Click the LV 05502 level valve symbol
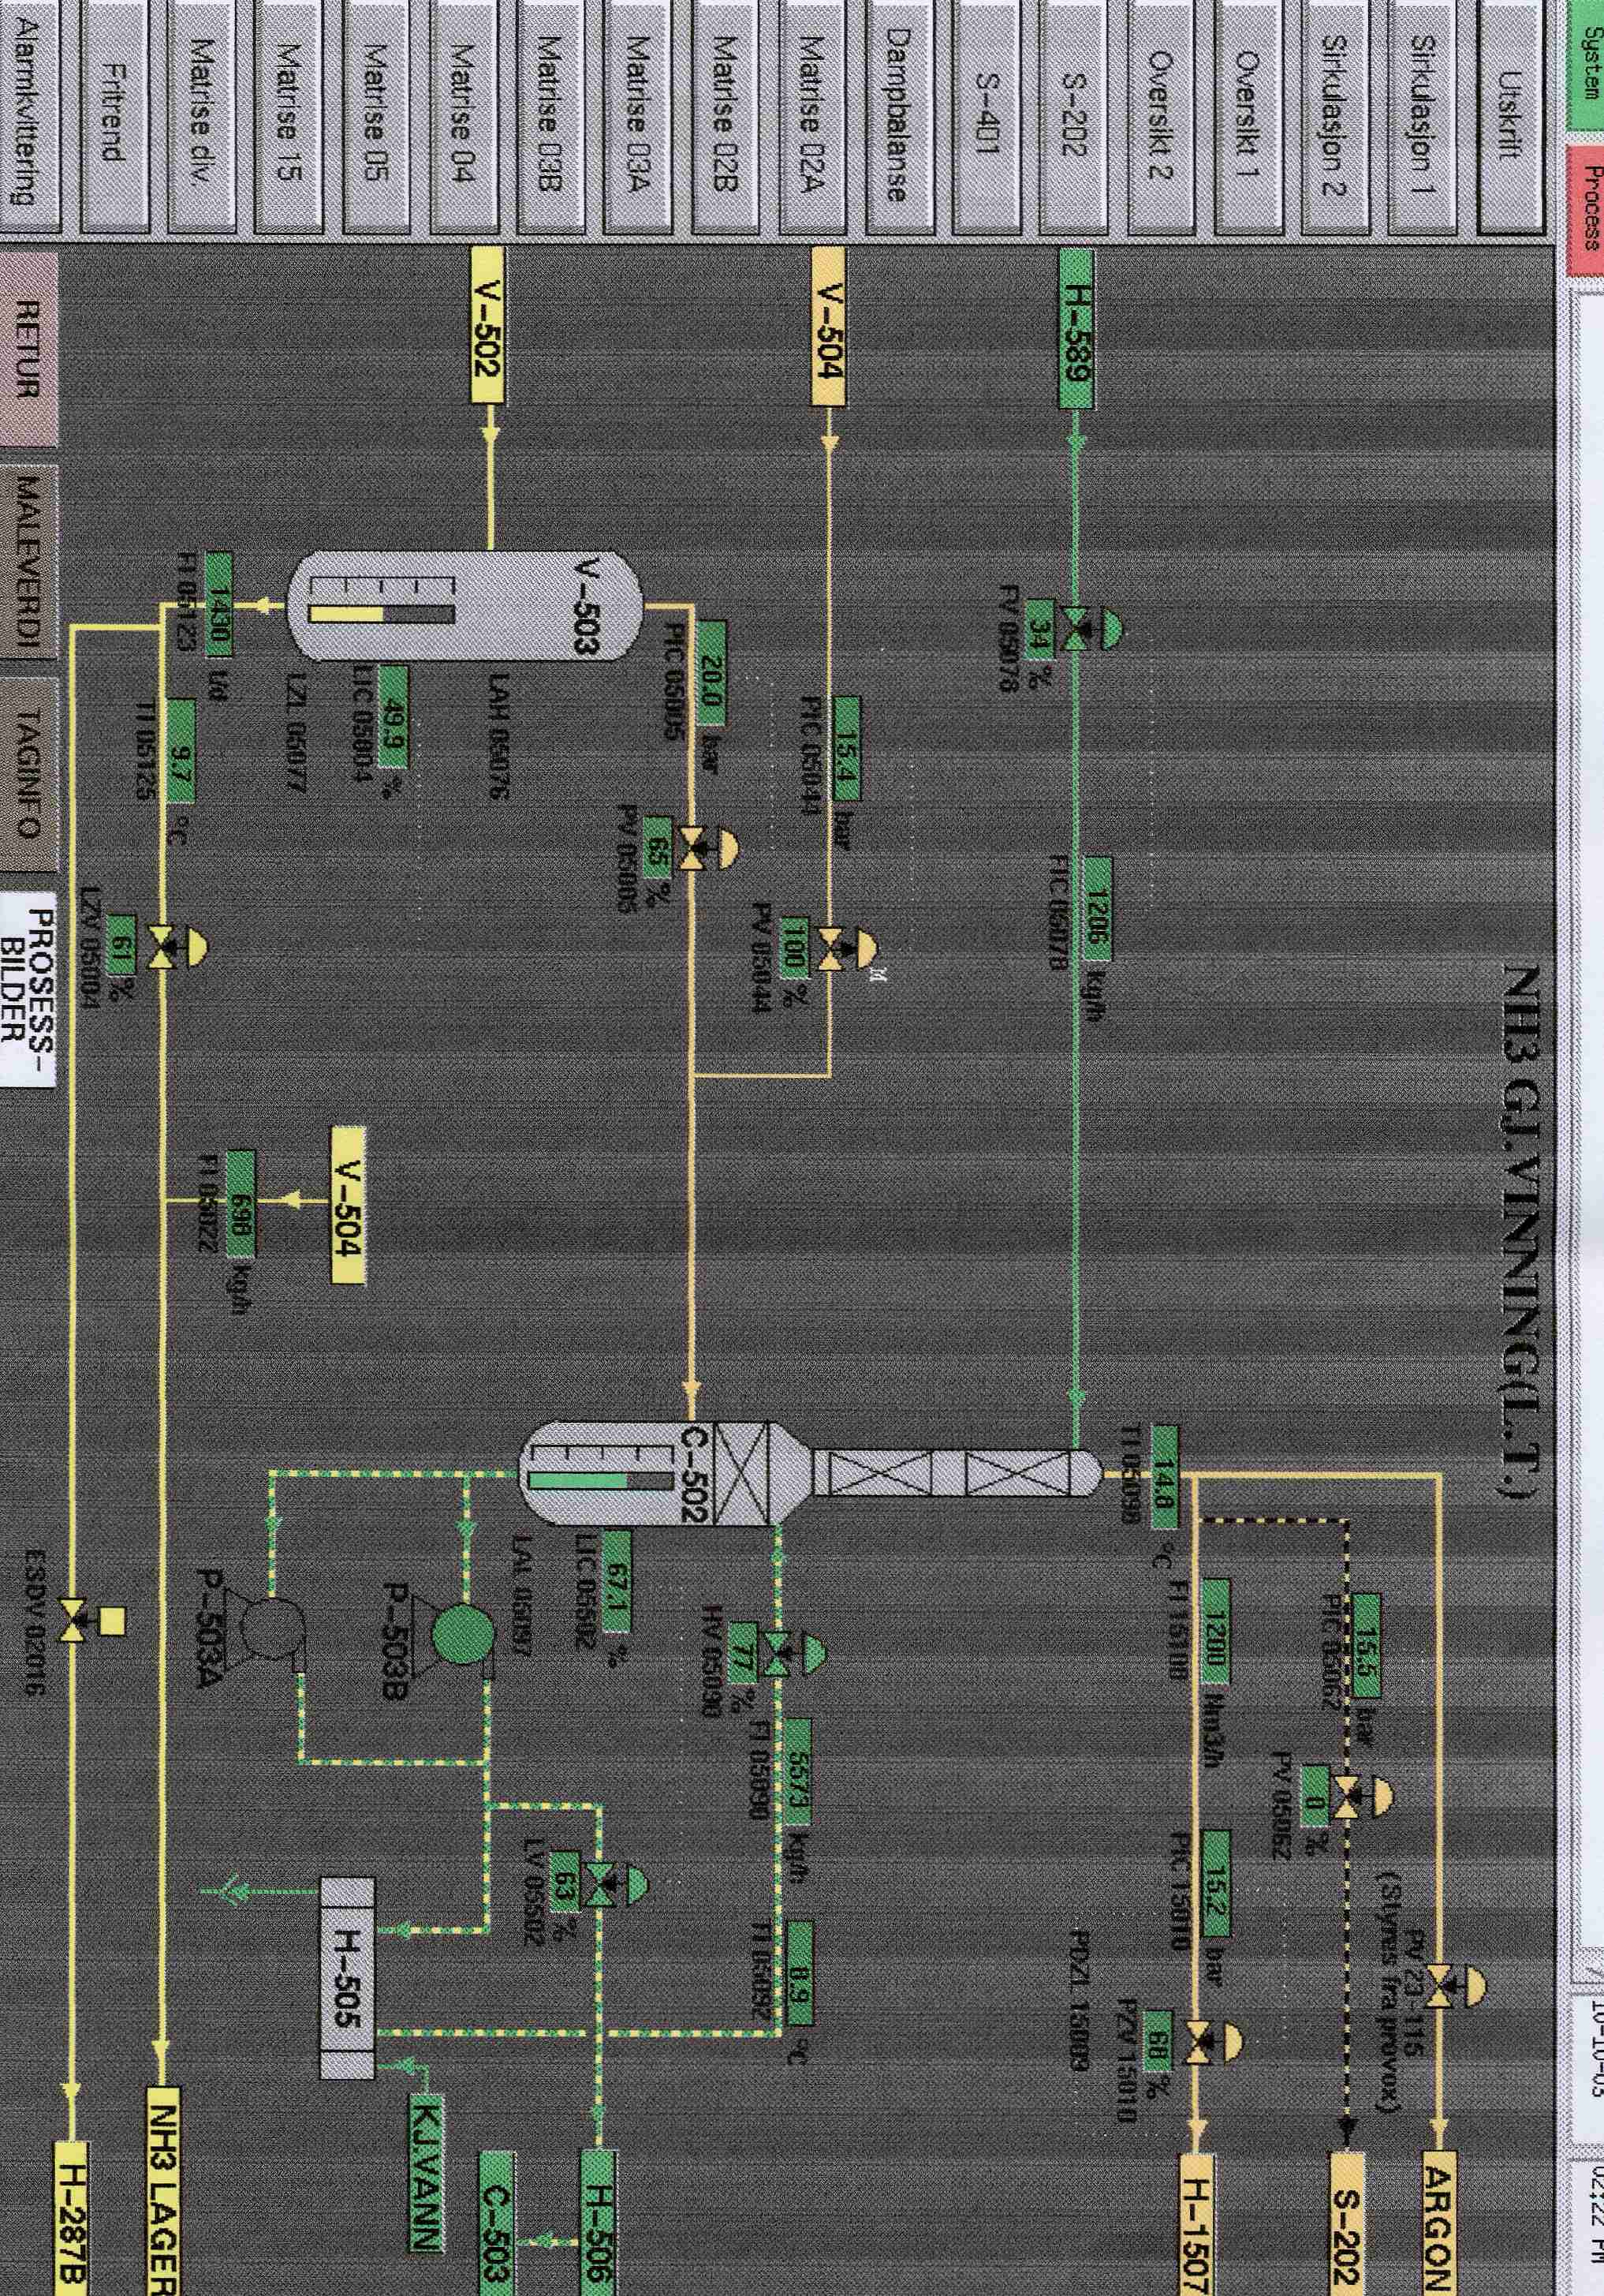 [617, 1885]
